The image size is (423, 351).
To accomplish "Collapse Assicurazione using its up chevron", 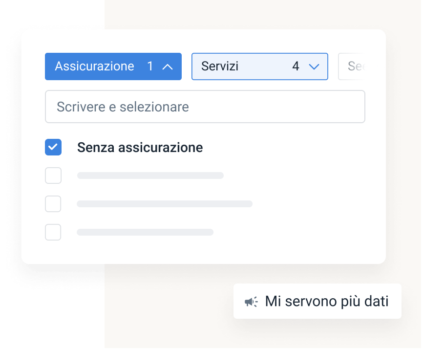I will pos(167,67).
